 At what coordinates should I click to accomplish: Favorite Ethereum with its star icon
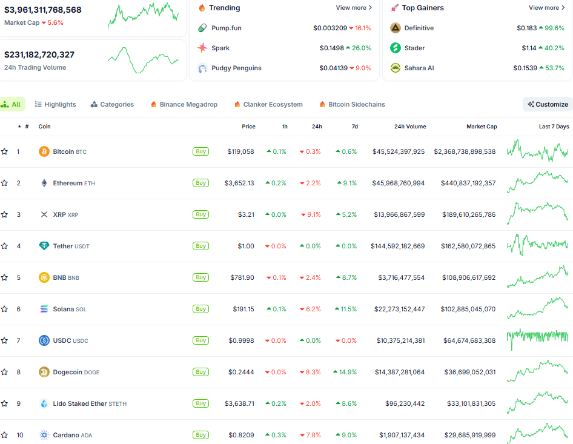[4, 183]
